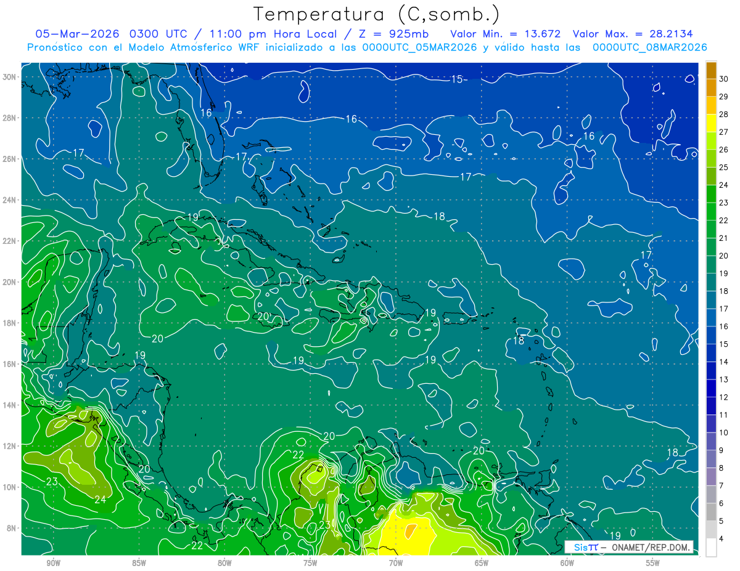Click the color scale label 10

(724, 433)
